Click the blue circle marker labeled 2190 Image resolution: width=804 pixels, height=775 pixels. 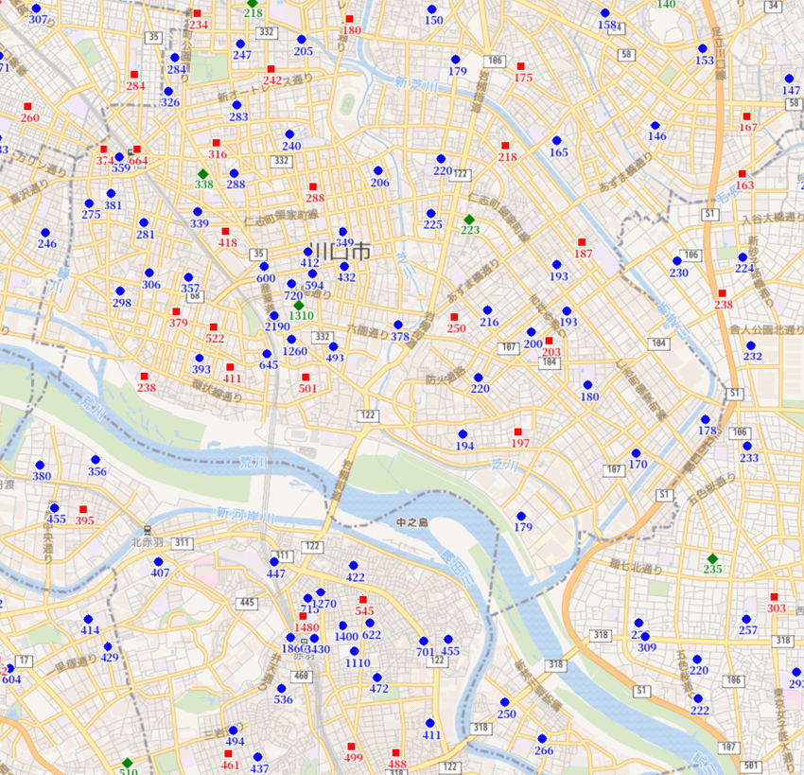[x=273, y=315]
